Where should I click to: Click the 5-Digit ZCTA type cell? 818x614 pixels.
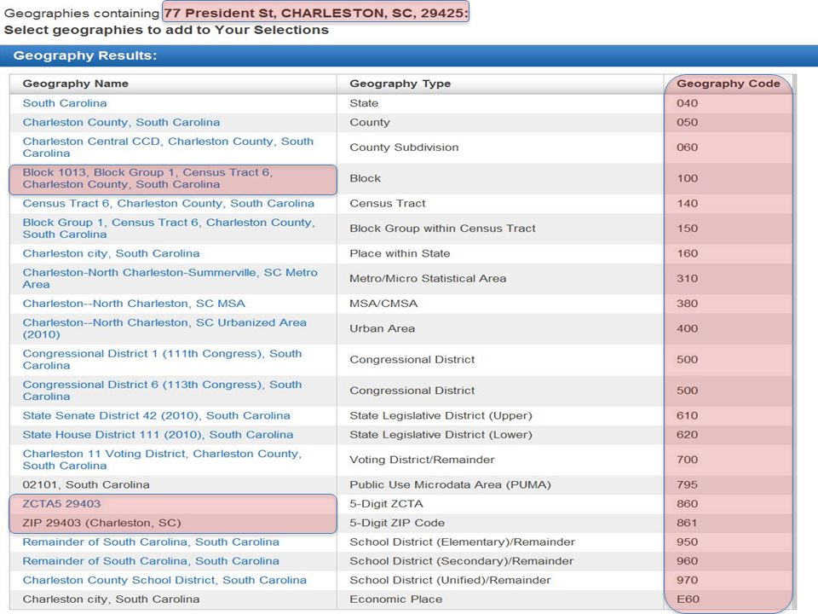[x=387, y=504]
